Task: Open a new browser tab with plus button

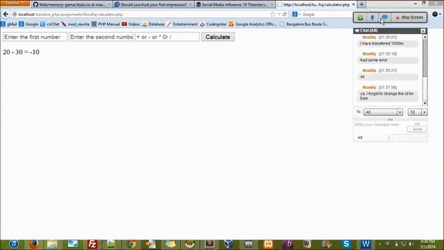Action: click(361, 5)
